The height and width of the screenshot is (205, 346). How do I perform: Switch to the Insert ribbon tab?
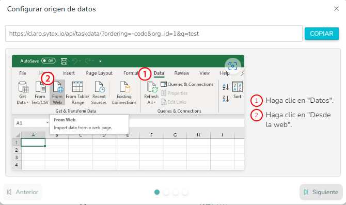pyautogui.click(x=68, y=73)
